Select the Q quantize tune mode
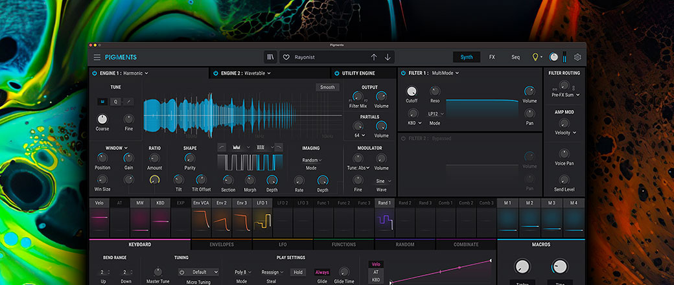674x285 pixels. click(115, 102)
